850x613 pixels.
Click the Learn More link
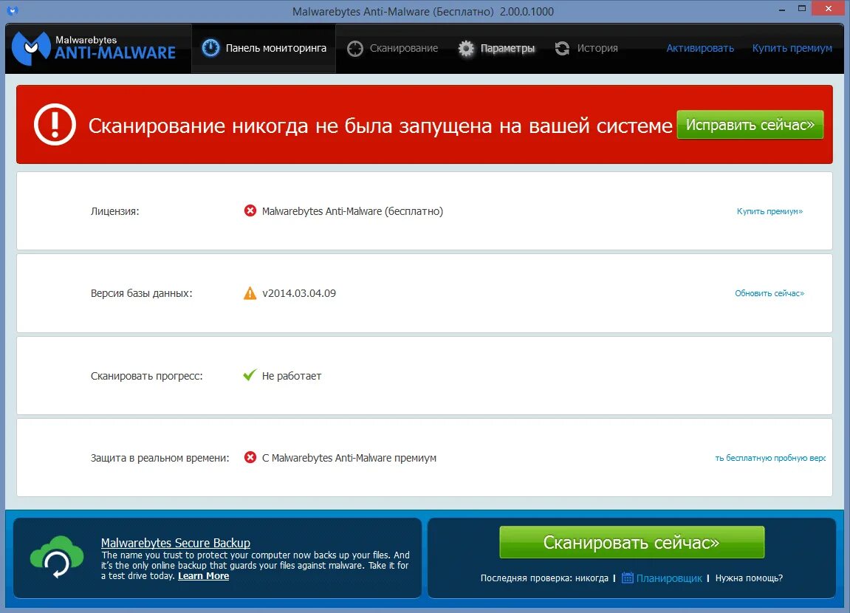203,575
